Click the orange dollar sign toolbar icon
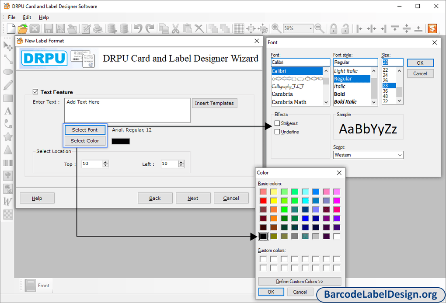446x303 pixels. (432, 28)
